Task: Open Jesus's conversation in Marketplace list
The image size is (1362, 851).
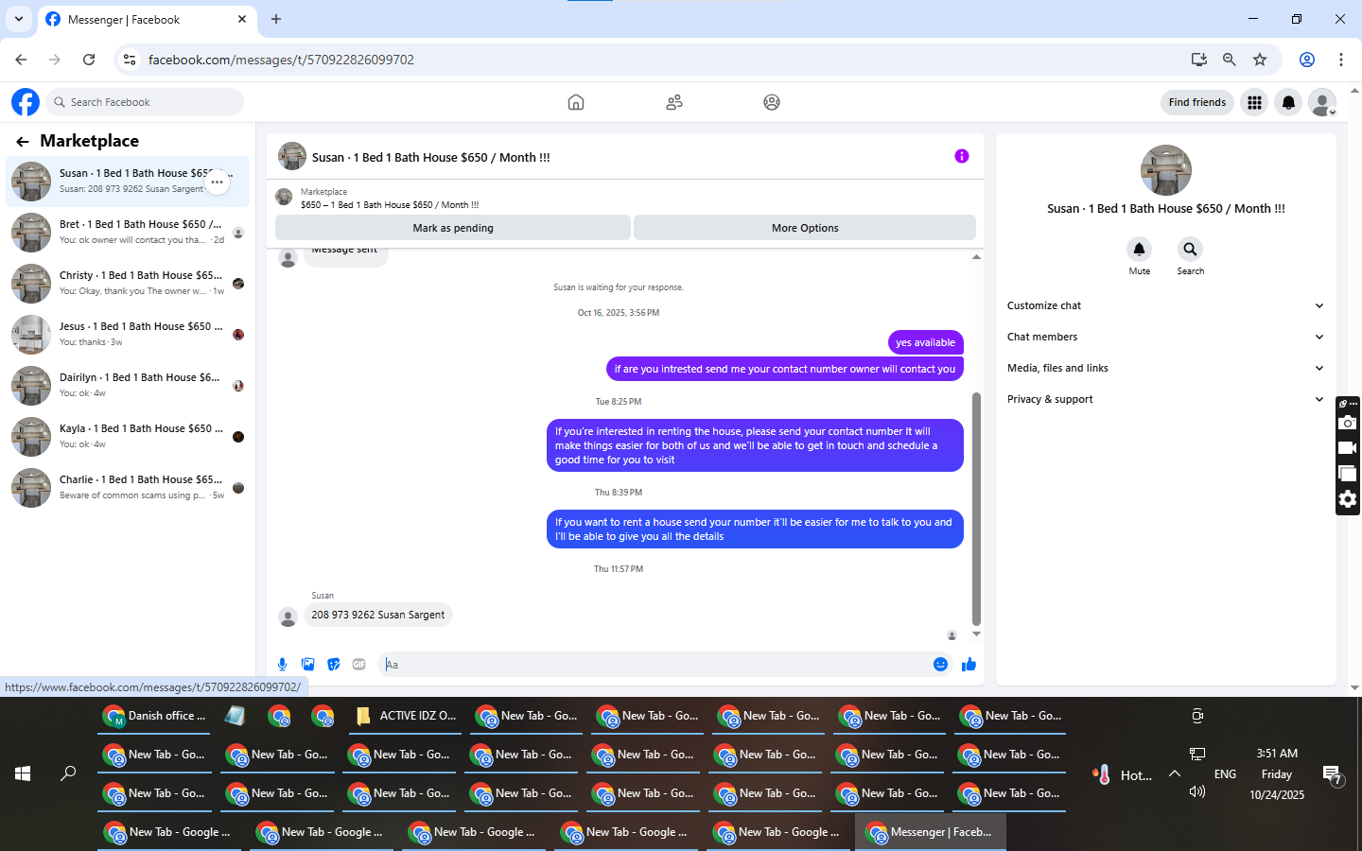Action: 129,335
